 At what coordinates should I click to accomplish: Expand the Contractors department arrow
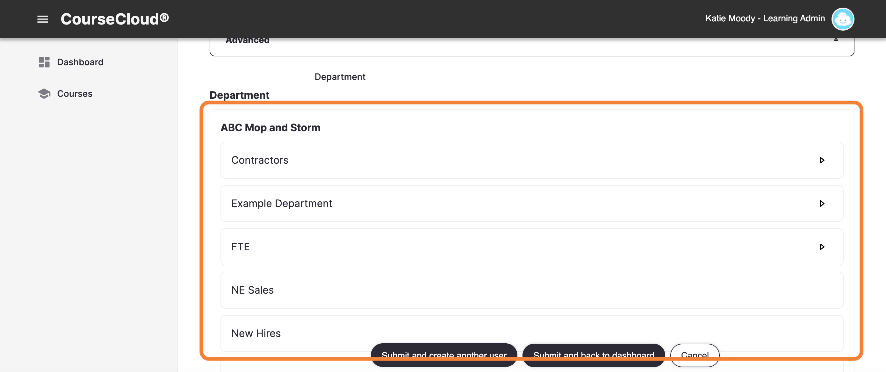click(x=822, y=160)
